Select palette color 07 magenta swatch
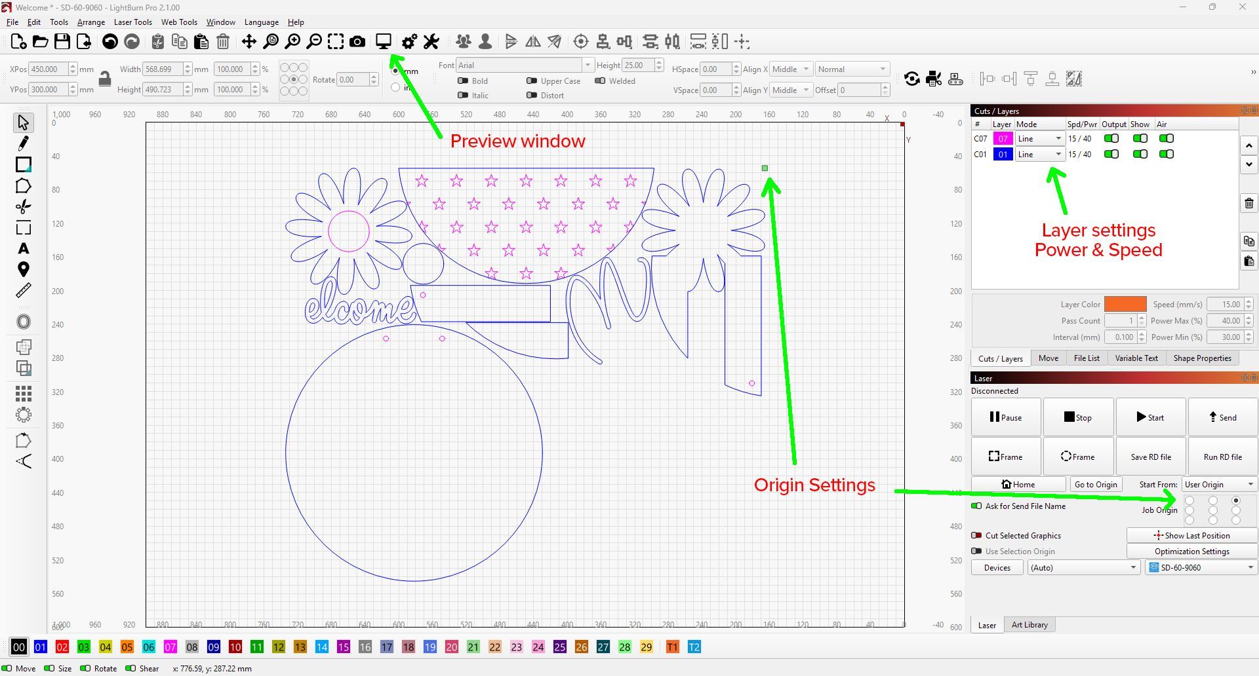1259x676 pixels. (x=170, y=647)
